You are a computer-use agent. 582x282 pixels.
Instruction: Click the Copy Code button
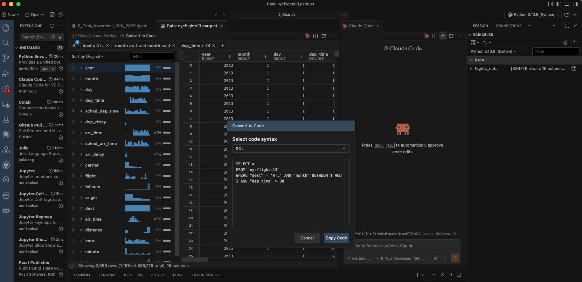tap(336, 238)
